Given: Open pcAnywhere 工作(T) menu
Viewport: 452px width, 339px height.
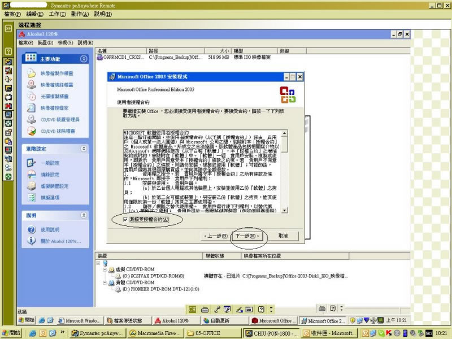Looking at the screenshot, I should coord(57,14).
